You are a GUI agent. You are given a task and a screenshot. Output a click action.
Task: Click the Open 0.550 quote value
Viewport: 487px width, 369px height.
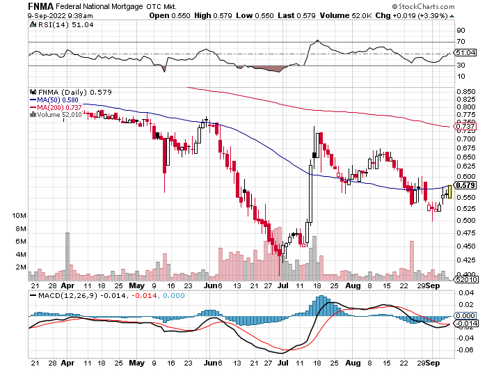(x=170, y=15)
